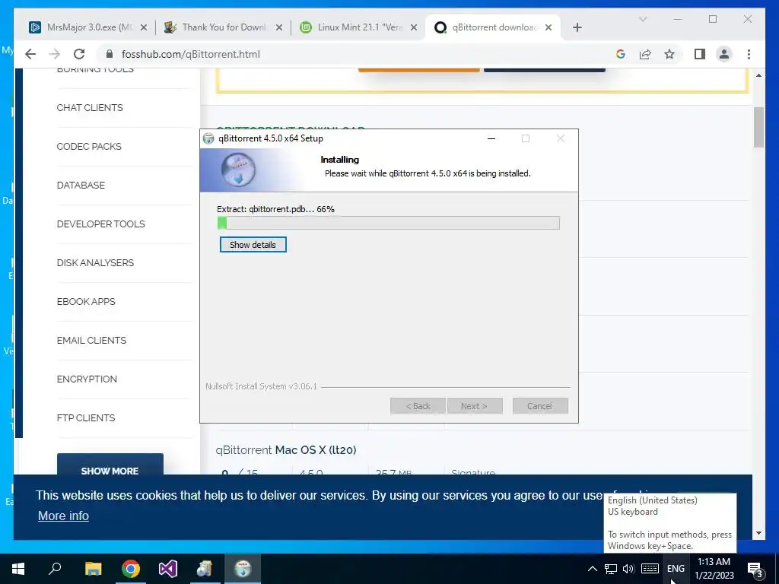Reload the fosshub page
The width and height of the screenshot is (779, 584).
click(79, 54)
